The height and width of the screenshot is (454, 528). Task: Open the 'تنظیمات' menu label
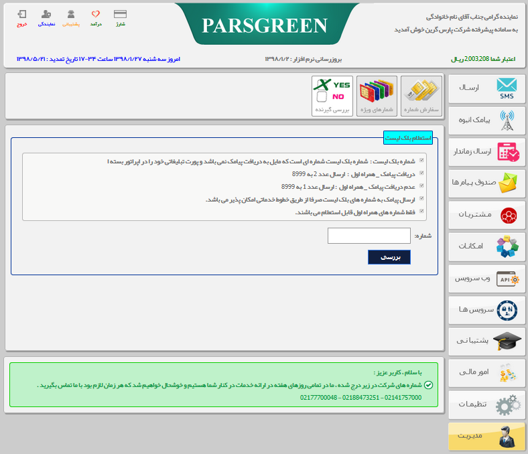pos(472,404)
